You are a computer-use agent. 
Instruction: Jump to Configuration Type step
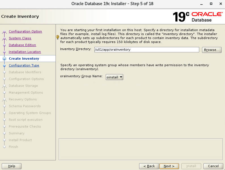(x=24, y=65)
